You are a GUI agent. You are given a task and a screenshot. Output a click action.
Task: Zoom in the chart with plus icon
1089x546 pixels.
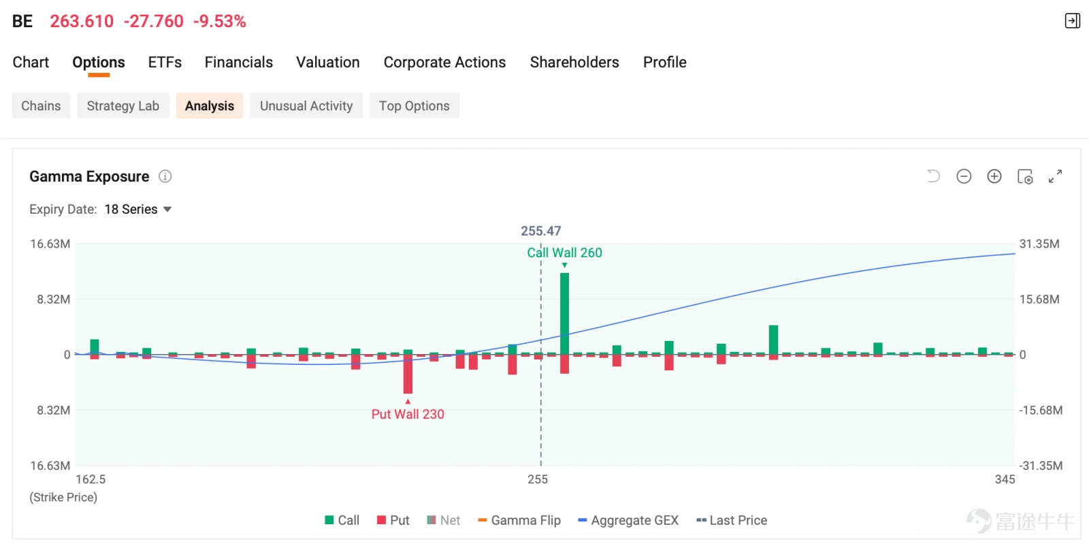pyautogui.click(x=994, y=176)
